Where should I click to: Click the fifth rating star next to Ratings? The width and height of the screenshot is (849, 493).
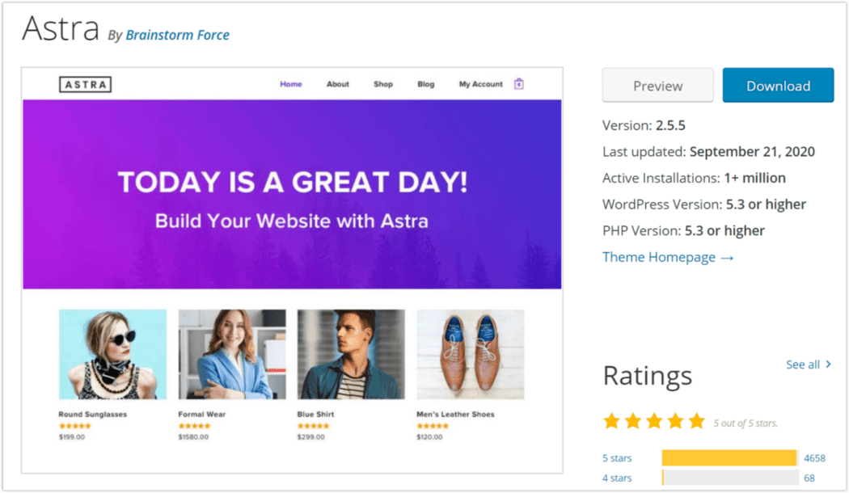pos(696,420)
